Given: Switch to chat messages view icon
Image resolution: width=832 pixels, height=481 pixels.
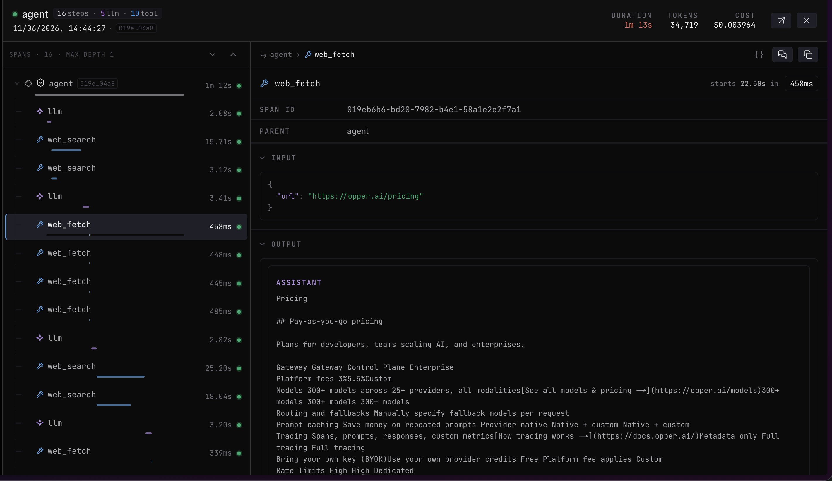Looking at the screenshot, I should [782, 54].
